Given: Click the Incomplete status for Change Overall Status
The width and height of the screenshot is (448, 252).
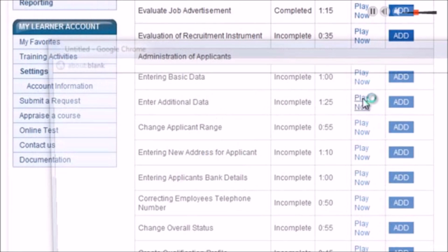Looking at the screenshot, I should coord(293,227).
